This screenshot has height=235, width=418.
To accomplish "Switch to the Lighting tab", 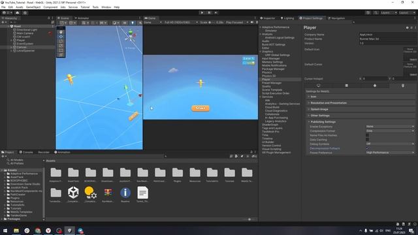I will point(287,18).
